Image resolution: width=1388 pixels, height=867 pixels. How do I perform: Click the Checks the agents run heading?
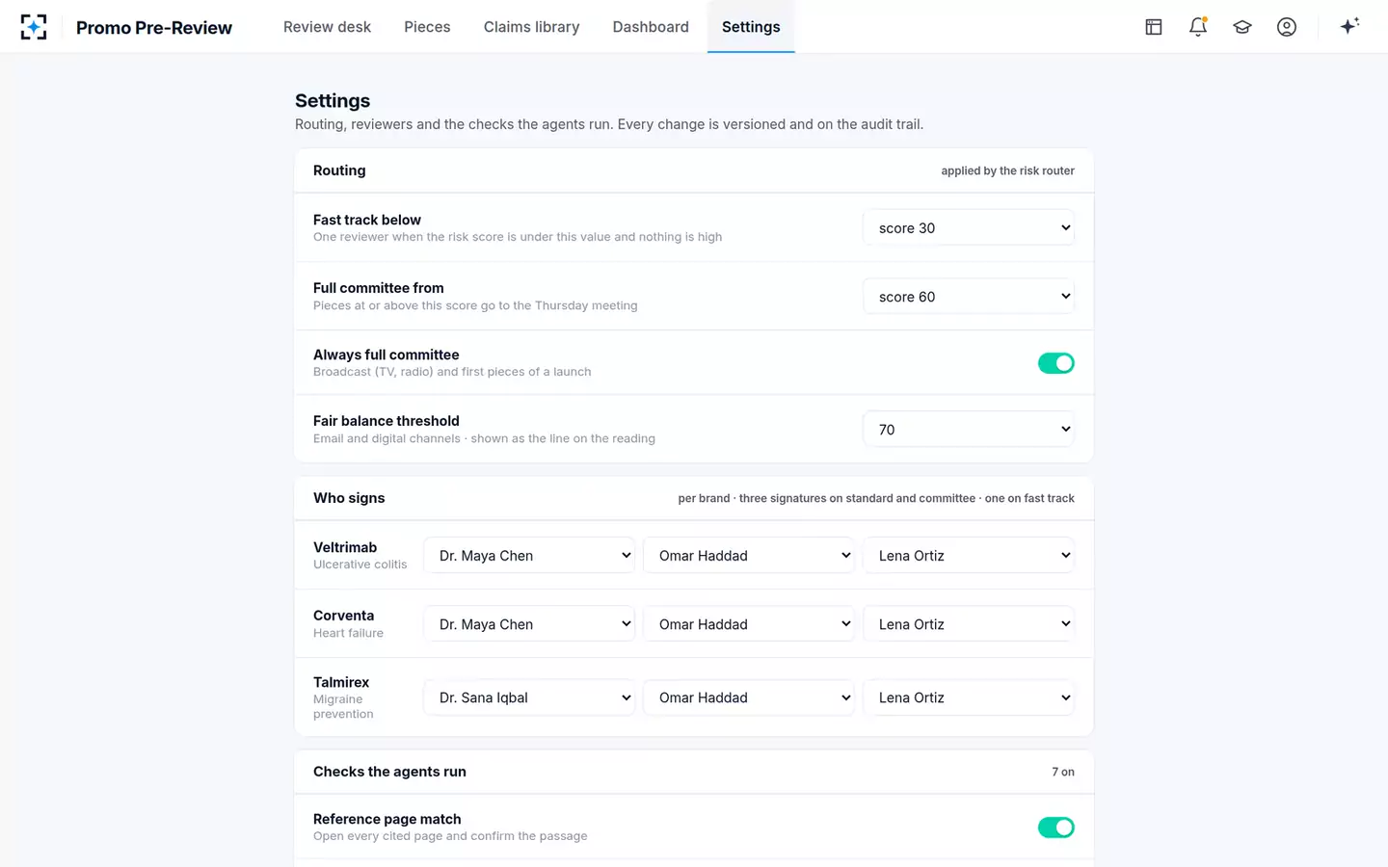389,772
